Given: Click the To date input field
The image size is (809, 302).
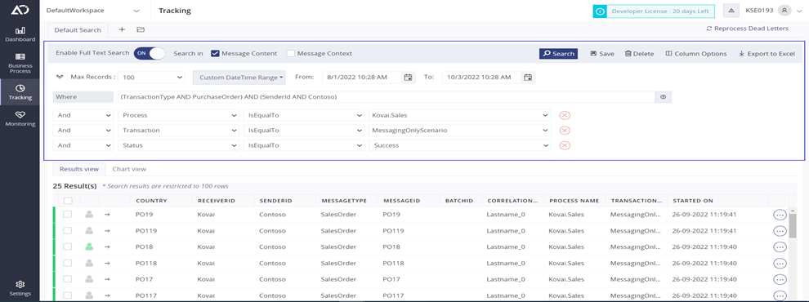Looking at the screenshot, I should [x=481, y=78].
